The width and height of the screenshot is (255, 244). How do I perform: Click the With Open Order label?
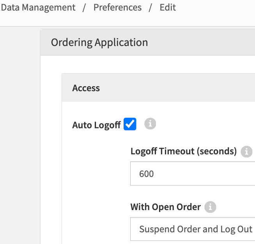click(166, 207)
